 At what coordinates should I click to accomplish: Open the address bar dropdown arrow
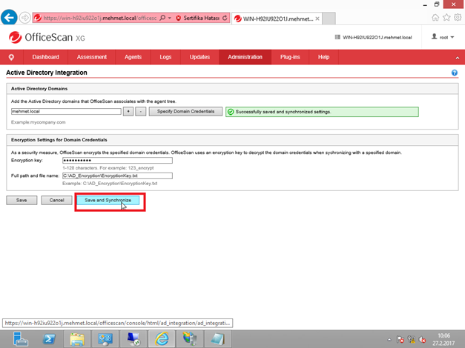pos(170,18)
